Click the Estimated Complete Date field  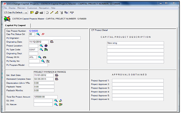tap(44, 79)
